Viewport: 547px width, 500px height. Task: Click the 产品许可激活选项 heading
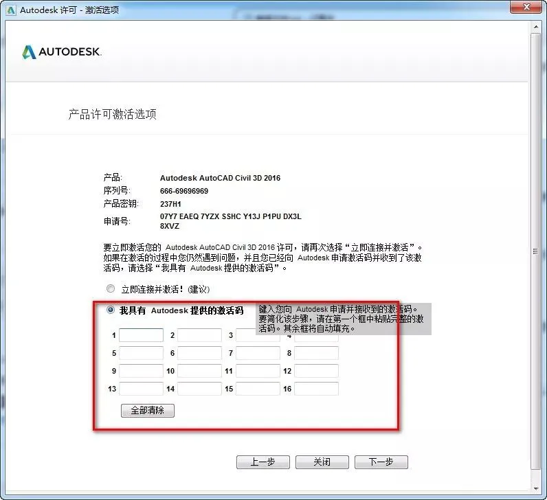[112, 114]
